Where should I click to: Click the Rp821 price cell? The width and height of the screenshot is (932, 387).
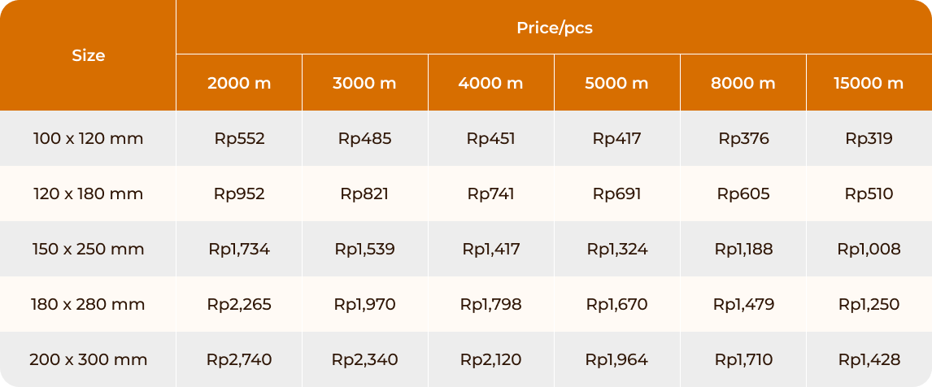click(x=365, y=193)
